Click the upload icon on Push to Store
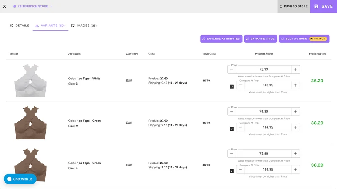 click(281, 6)
